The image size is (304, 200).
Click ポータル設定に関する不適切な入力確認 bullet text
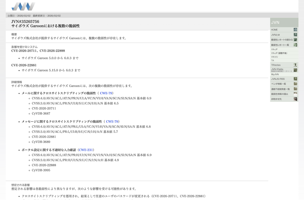click(x=49, y=150)
